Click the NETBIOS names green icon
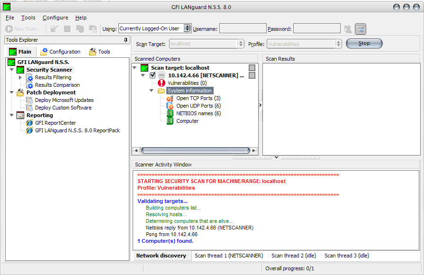 pos(170,113)
